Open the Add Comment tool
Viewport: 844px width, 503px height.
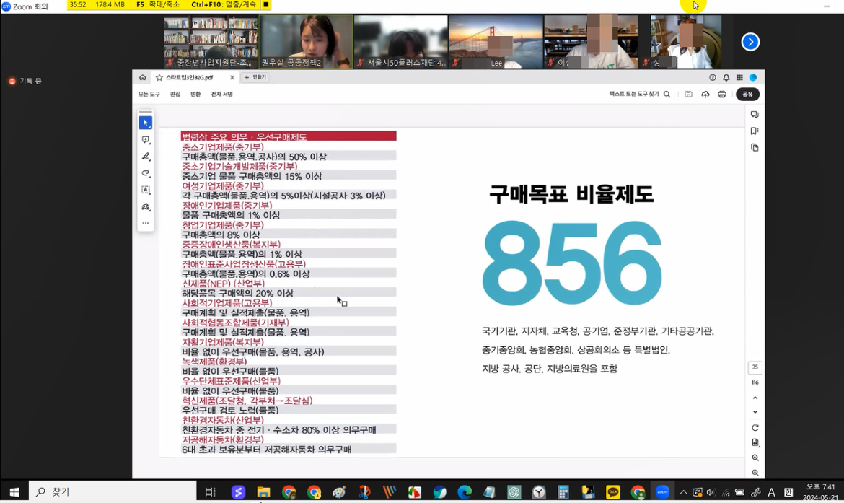click(145, 140)
